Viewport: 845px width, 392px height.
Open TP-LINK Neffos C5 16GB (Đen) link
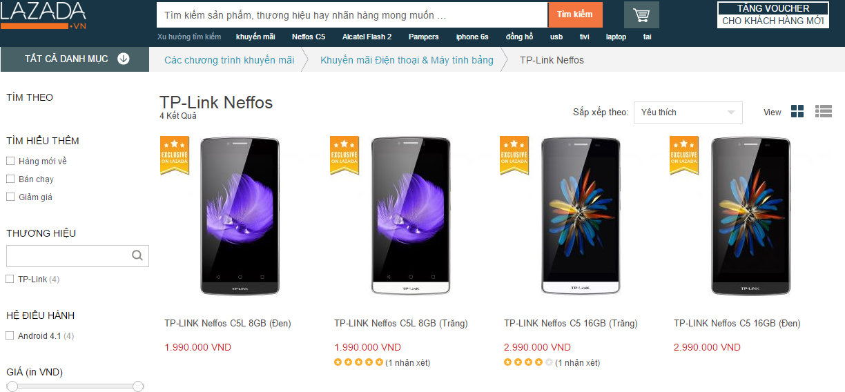pos(737,323)
